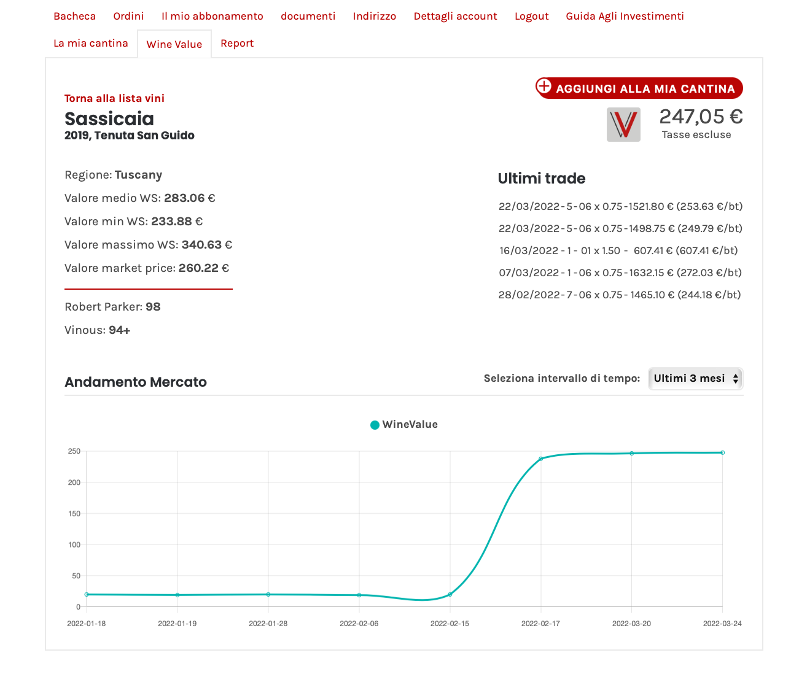Click the chart data point for 2022-02-15

[x=450, y=594]
